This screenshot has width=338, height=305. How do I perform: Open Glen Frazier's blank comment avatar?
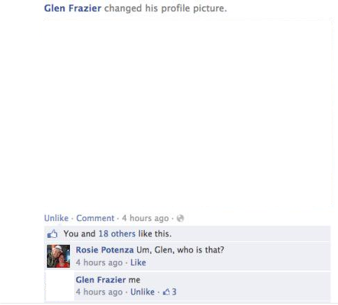[59, 286]
